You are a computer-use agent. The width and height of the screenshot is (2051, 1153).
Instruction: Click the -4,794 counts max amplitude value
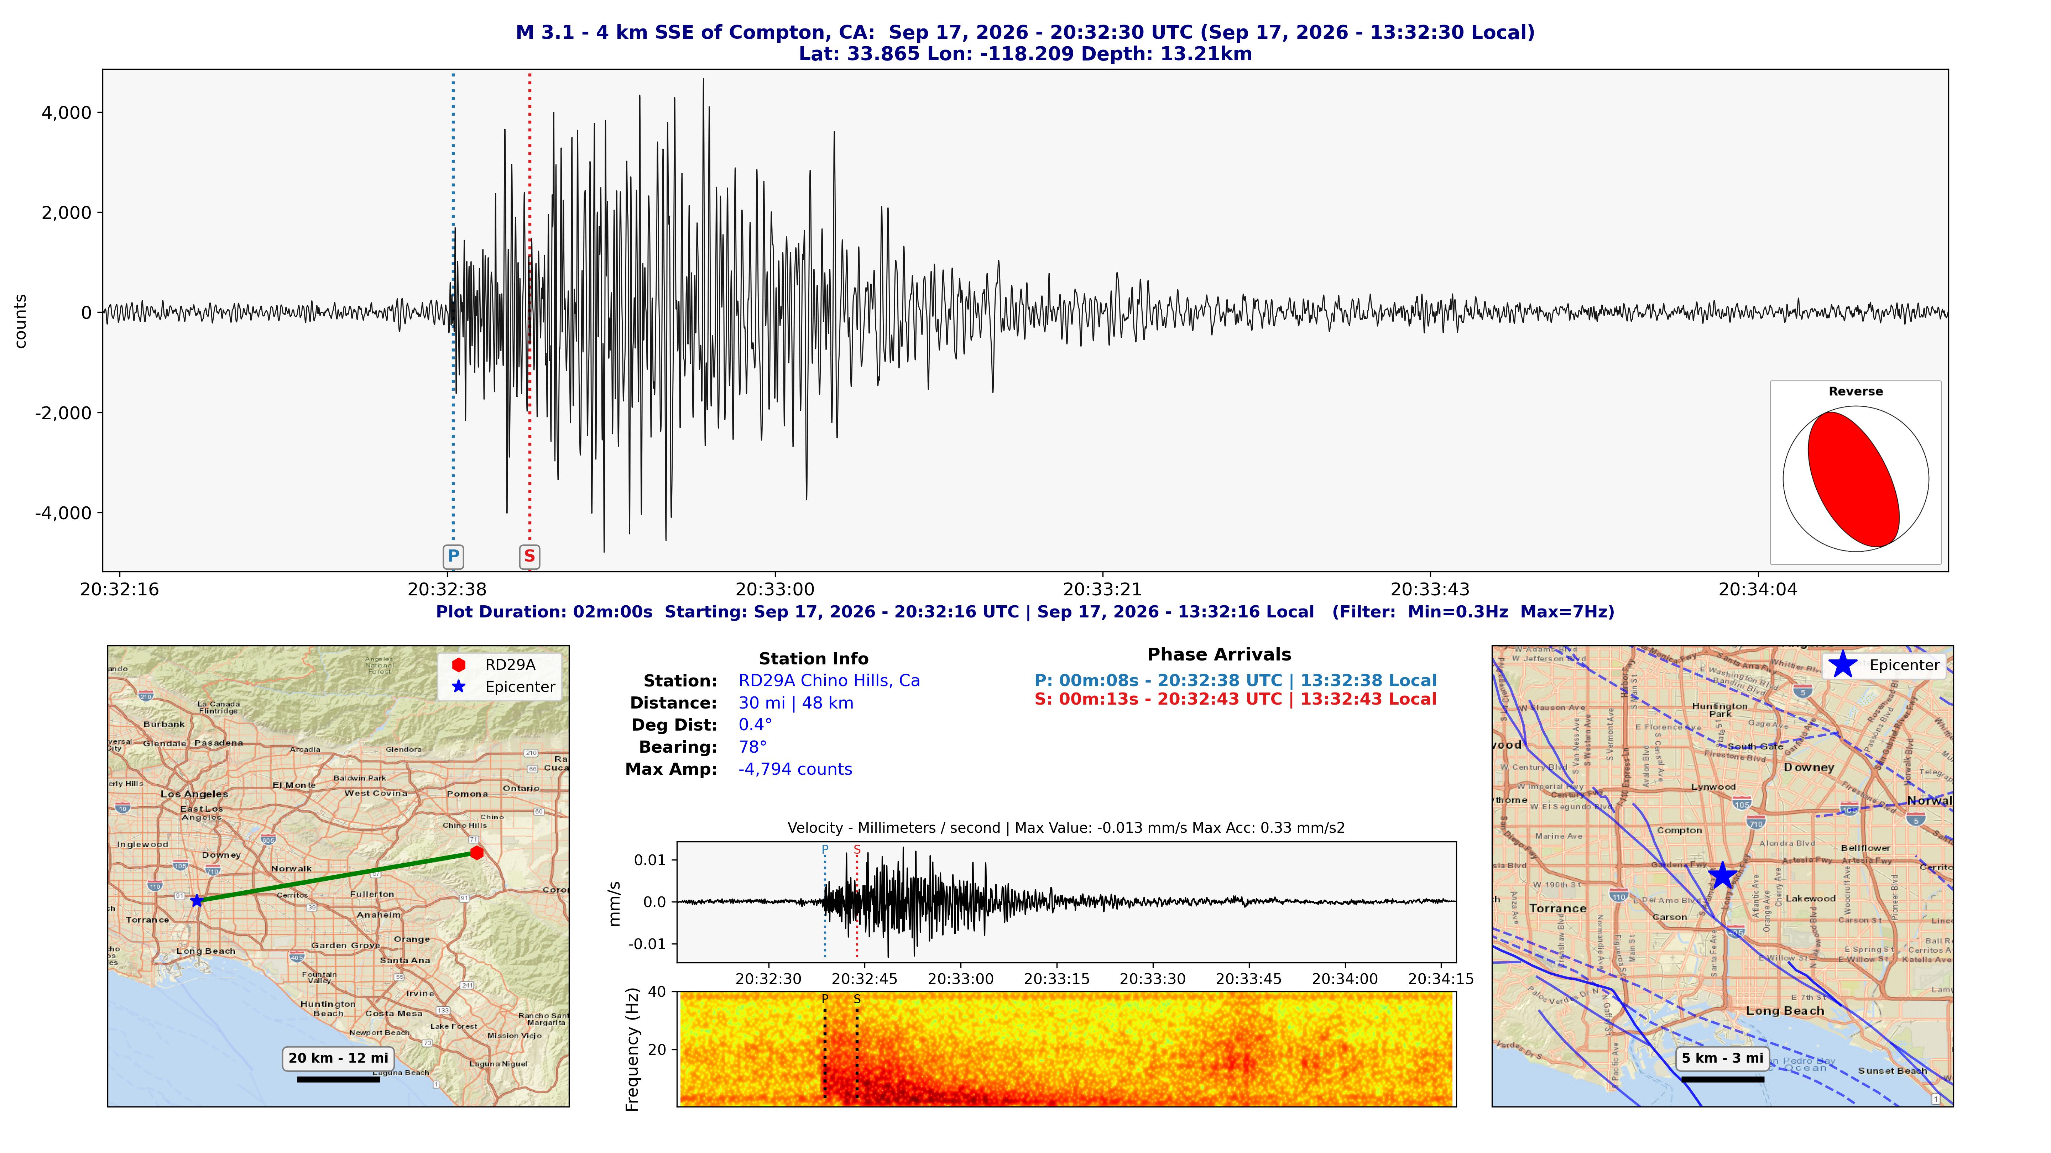(x=795, y=769)
